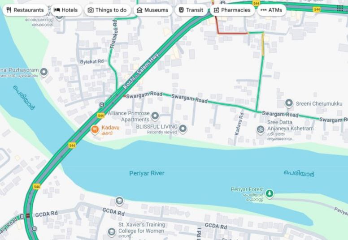348x240 pixels.
Task: Open Things to do category
Action: [108, 10]
